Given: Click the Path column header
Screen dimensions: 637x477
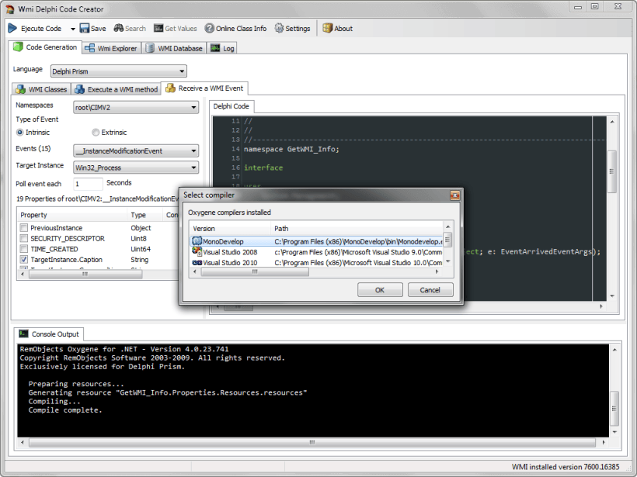Looking at the screenshot, I should [x=357, y=228].
